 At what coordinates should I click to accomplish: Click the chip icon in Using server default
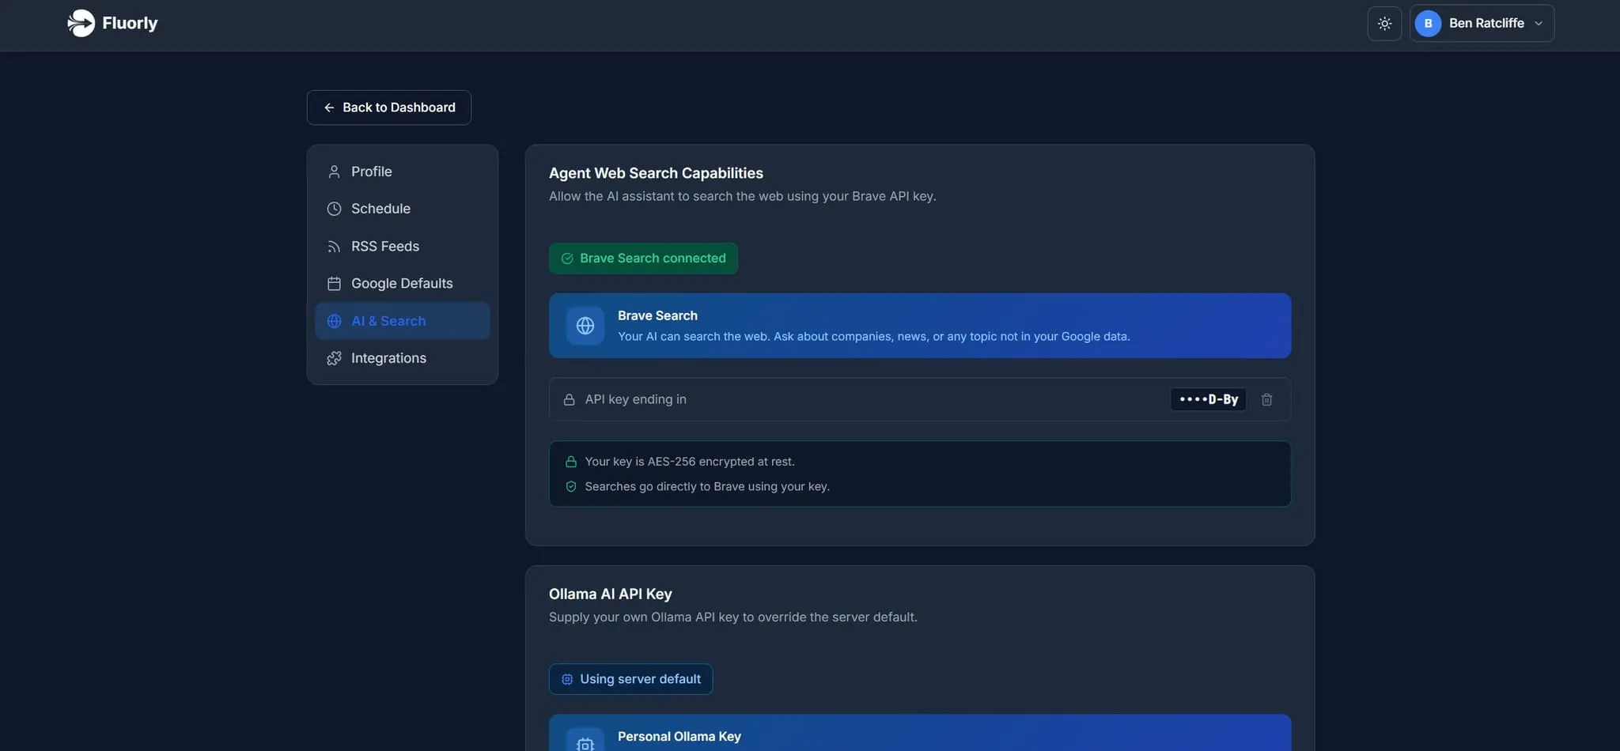pos(567,679)
